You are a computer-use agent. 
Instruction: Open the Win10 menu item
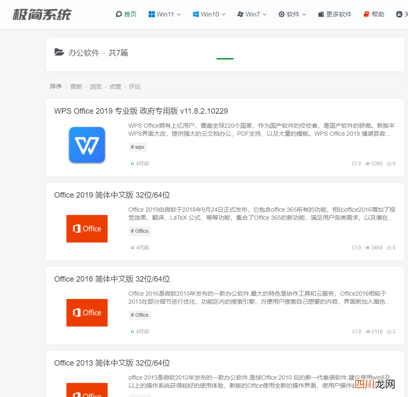(x=209, y=14)
